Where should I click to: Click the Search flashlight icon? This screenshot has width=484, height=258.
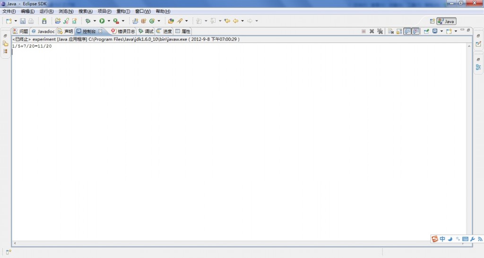(180, 21)
